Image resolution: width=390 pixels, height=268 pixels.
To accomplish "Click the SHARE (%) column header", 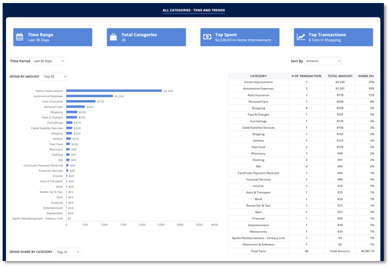I will tap(366, 76).
